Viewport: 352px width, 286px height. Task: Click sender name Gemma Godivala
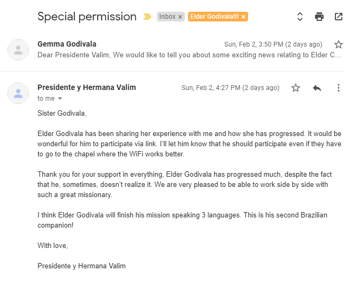[x=67, y=44]
